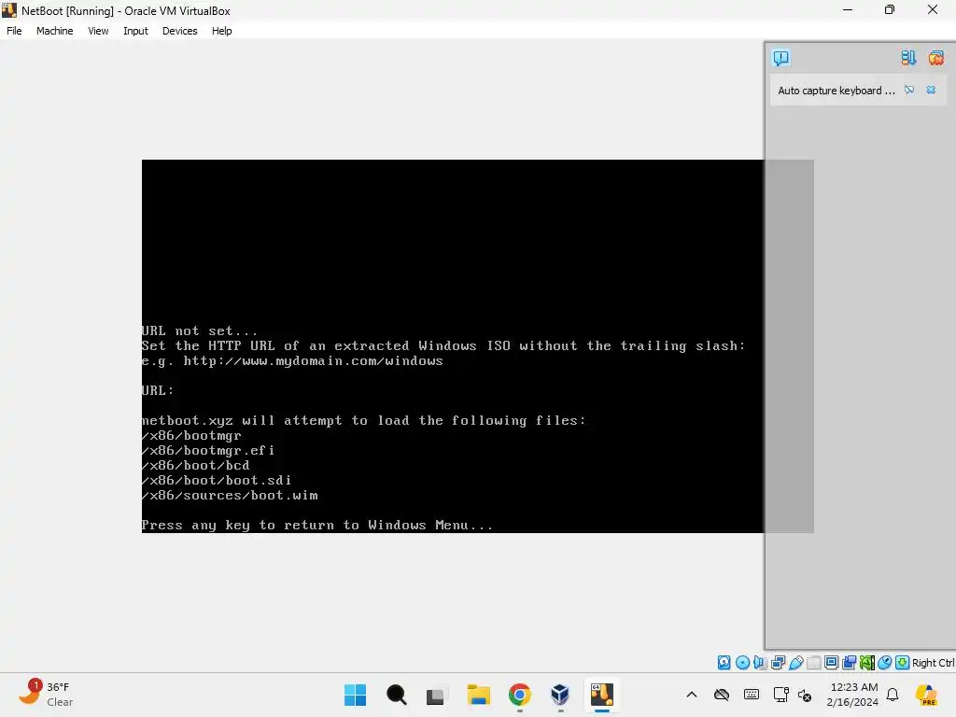Viewport: 956px width, 717px height.
Task: Open the clock showing 12:23 AM
Action: pyautogui.click(x=853, y=695)
